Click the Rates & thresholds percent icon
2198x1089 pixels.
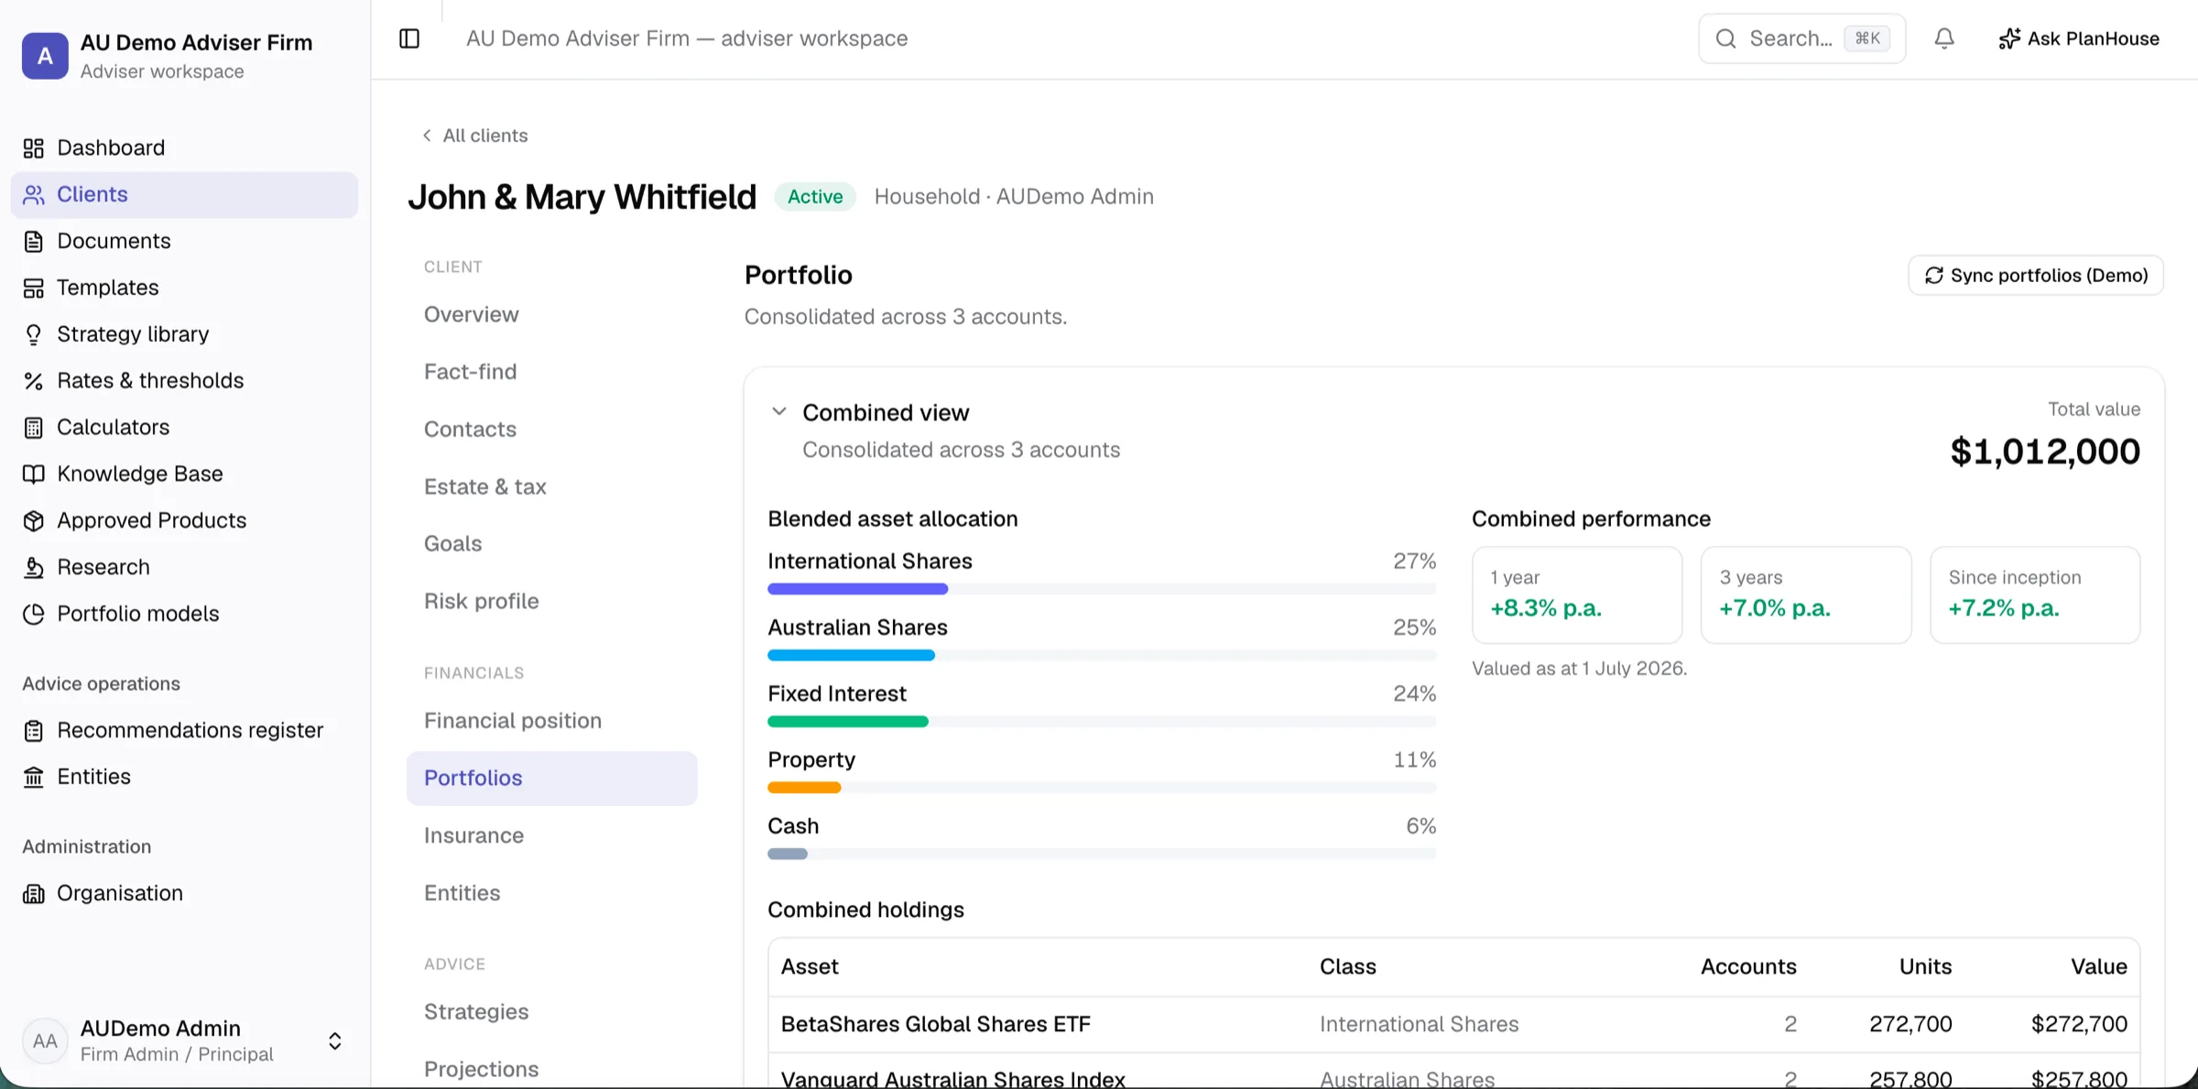click(34, 381)
